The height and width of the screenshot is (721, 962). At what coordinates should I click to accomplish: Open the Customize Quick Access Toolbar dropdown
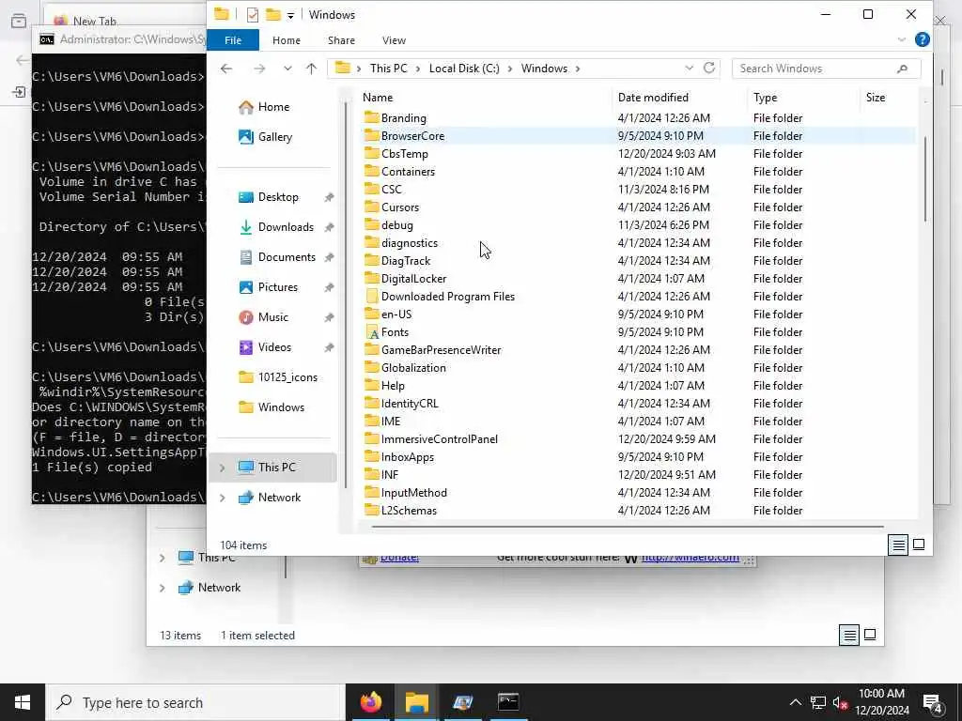click(290, 15)
